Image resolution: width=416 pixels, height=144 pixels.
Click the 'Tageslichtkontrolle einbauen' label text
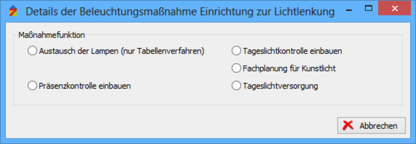[293, 51]
